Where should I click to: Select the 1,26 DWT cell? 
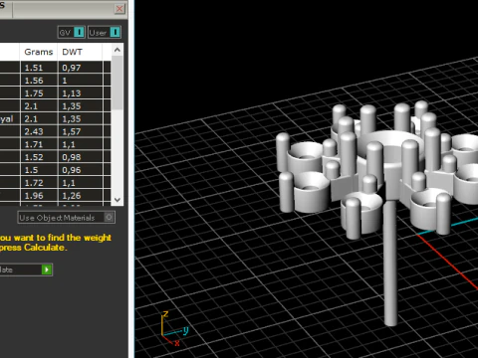81,196
